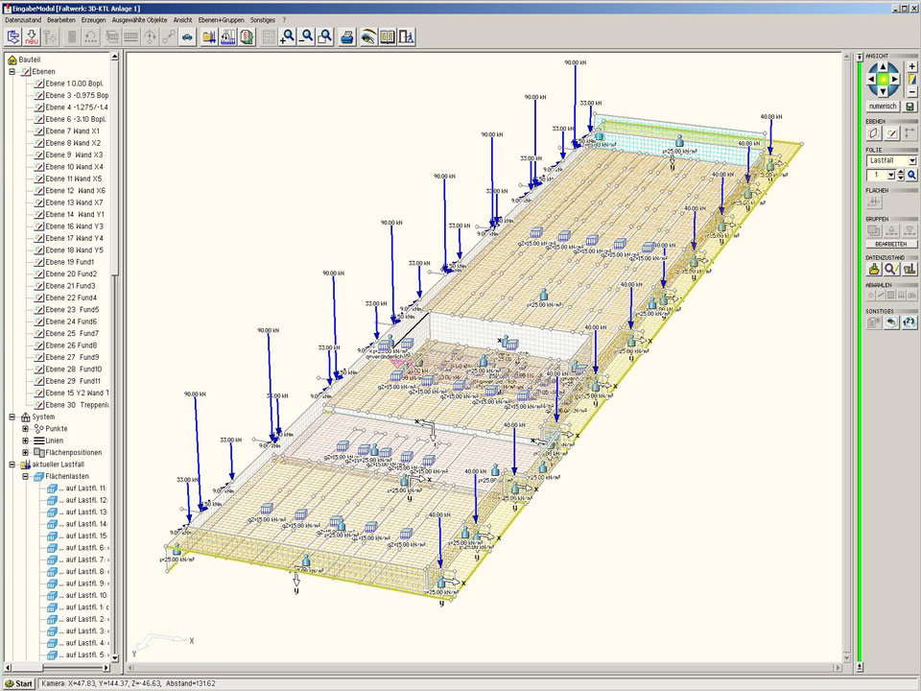Click the eye view icon in toolbar

tap(367, 37)
